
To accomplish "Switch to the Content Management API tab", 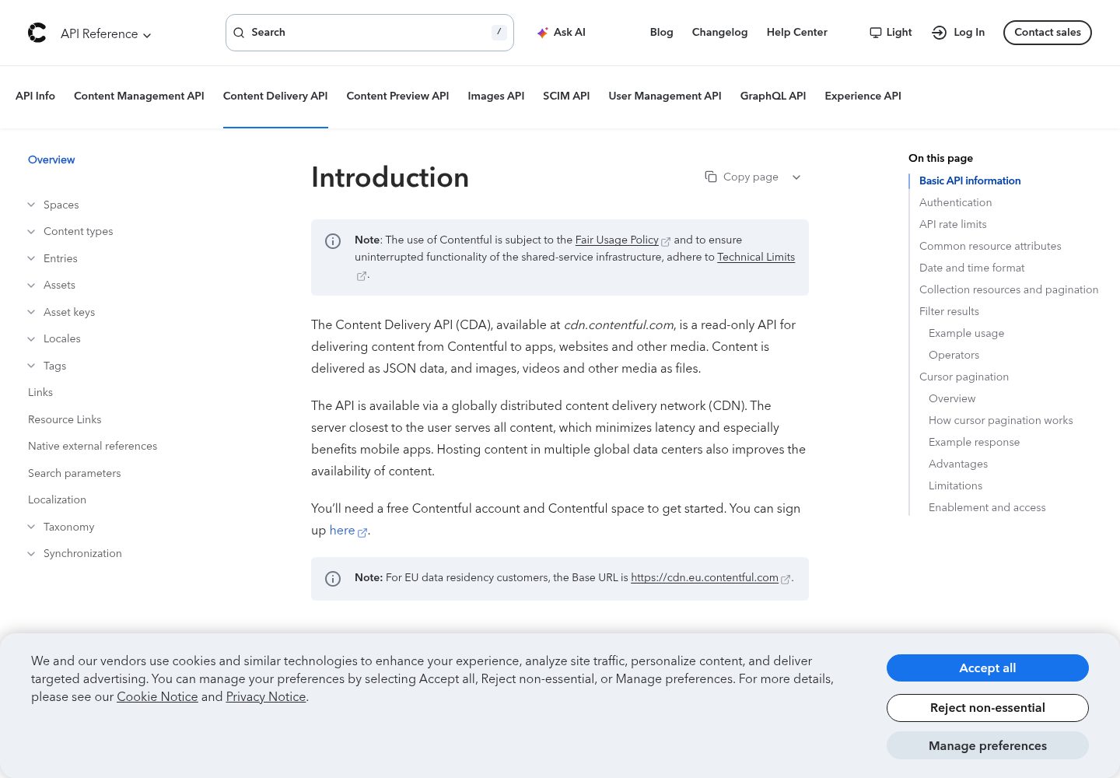I will coord(139,96).
